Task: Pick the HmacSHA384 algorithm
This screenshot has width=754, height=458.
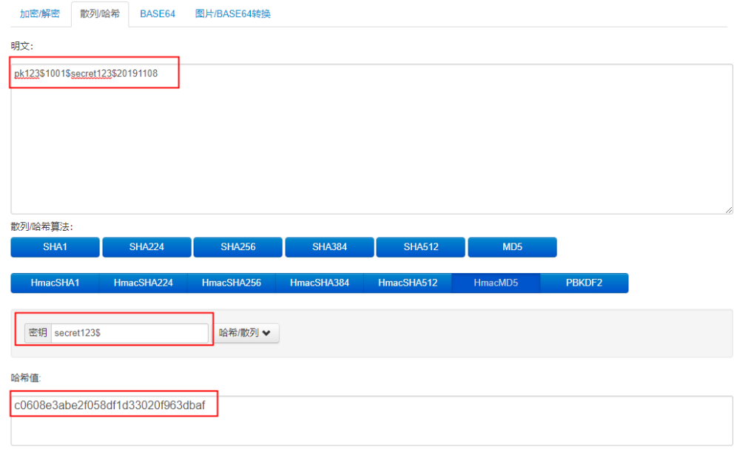Action: [x=319, y=283]
